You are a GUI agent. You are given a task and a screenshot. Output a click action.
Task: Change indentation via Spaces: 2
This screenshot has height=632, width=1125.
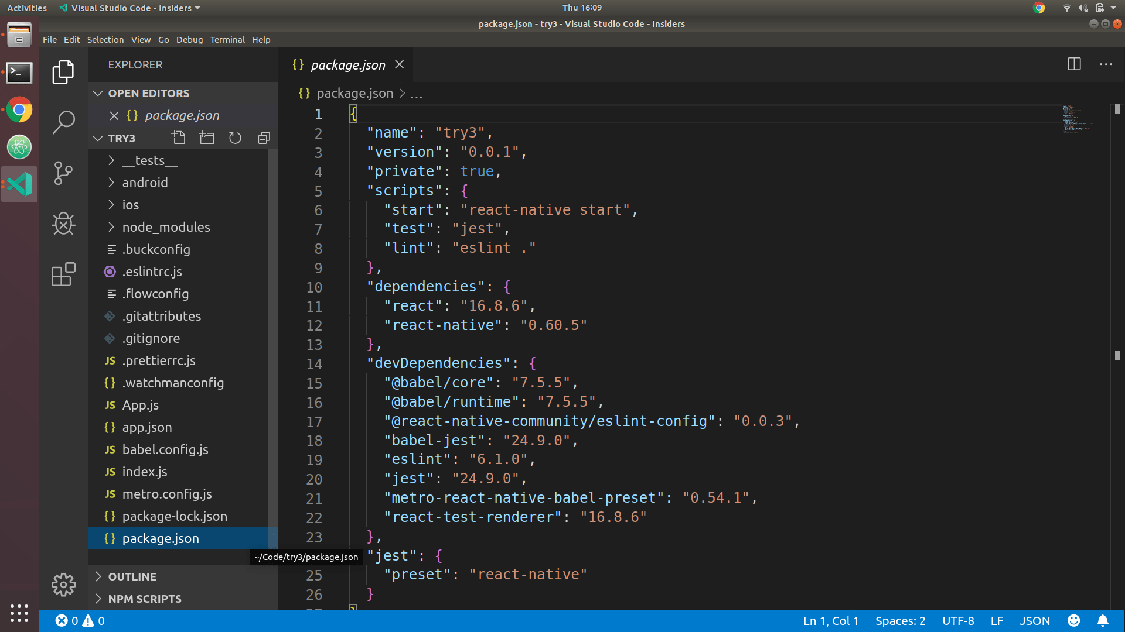pyautogui.click(x=901, y=621)
